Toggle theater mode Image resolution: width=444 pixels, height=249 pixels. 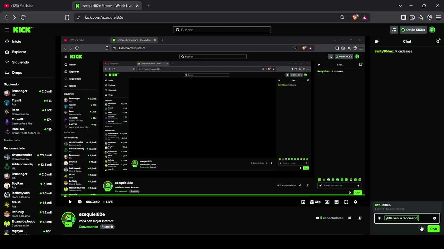point(336,202)
